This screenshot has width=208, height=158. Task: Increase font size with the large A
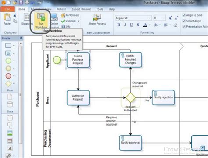click(x=170, y=18)
